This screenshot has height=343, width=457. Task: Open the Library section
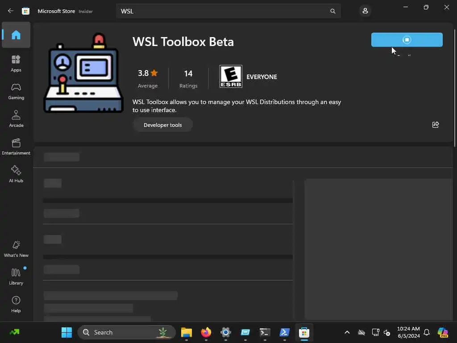pyautogui.click(x=16, y=276)
